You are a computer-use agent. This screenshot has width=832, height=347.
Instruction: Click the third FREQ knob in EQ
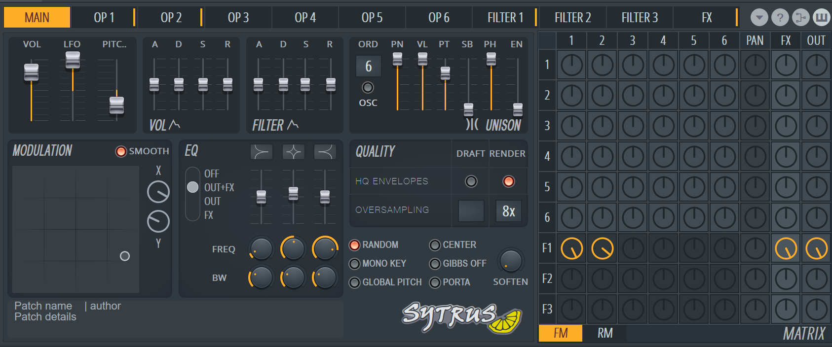[325, 248]
